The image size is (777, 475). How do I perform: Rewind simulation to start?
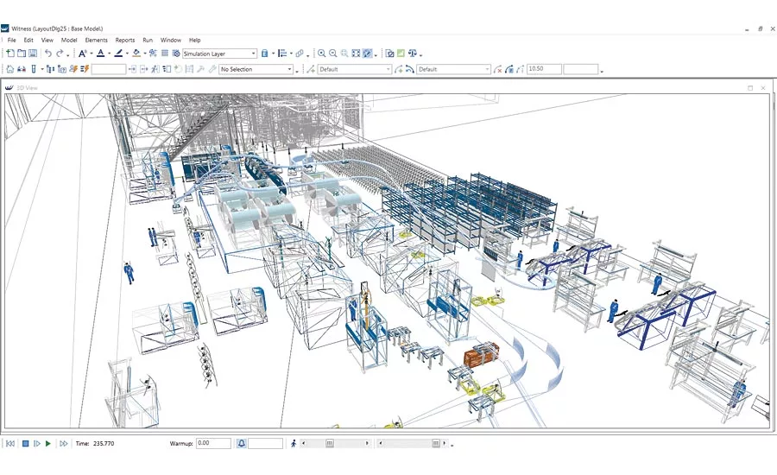(x=10, y=443)
